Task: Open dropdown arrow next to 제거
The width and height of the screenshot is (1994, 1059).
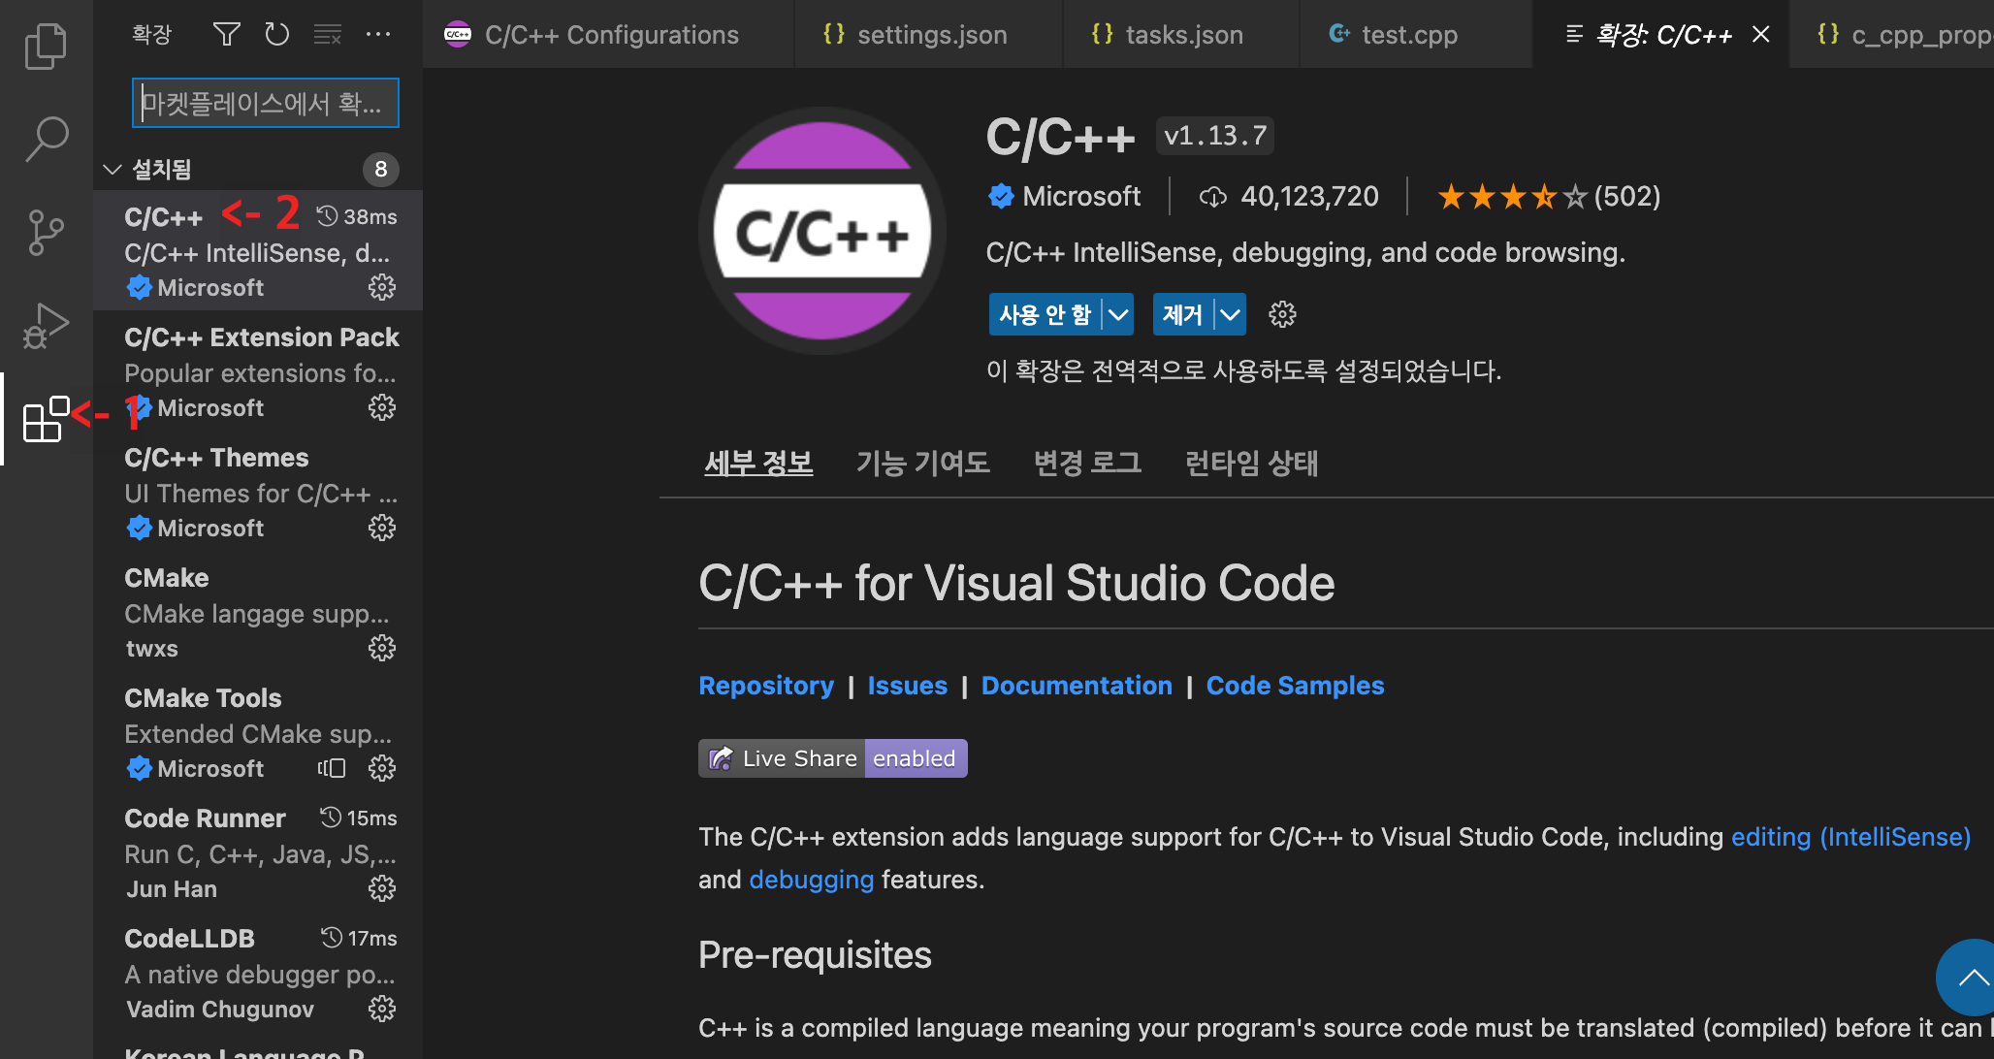Action: [x=1230, y=314]
